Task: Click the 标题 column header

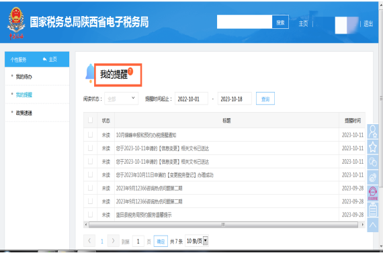Action: [226, 120]
